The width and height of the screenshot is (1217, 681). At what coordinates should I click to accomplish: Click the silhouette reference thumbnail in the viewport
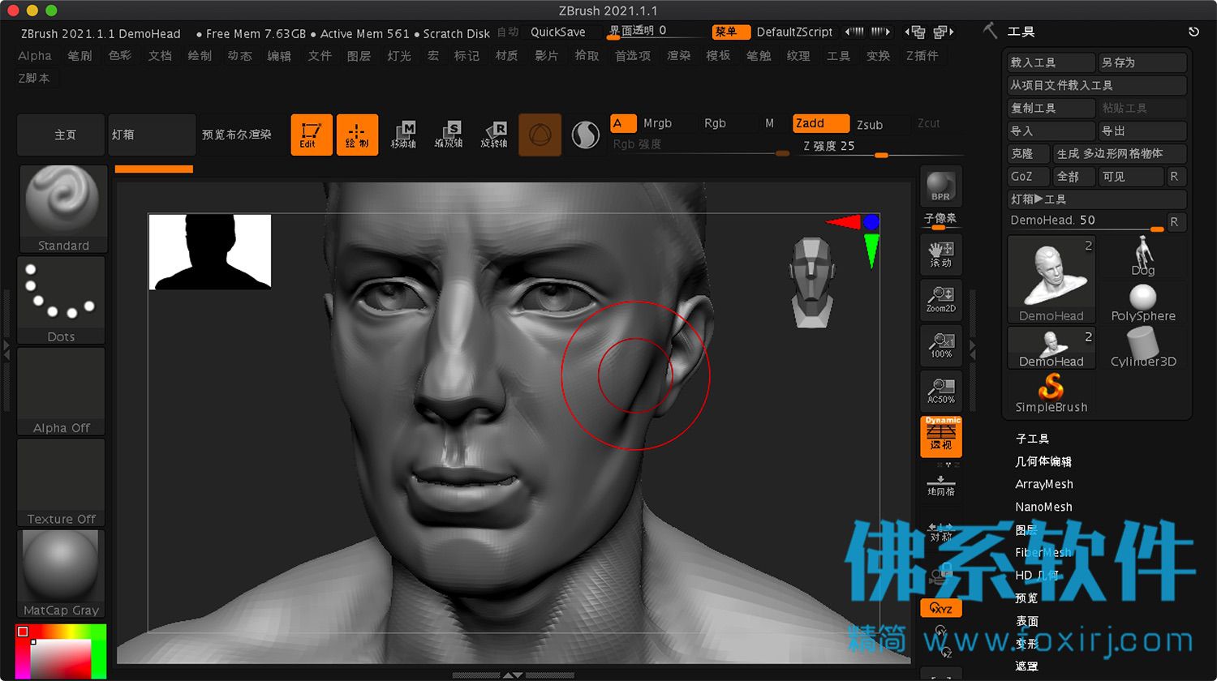[210, 251]
